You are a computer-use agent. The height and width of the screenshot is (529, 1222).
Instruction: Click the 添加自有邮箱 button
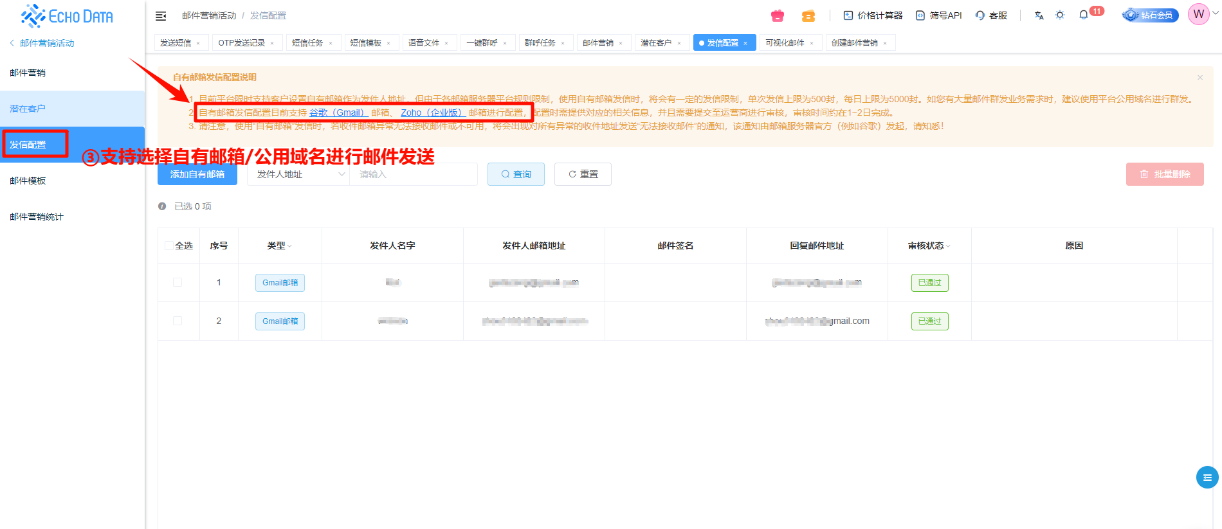(x=197, y=174)
